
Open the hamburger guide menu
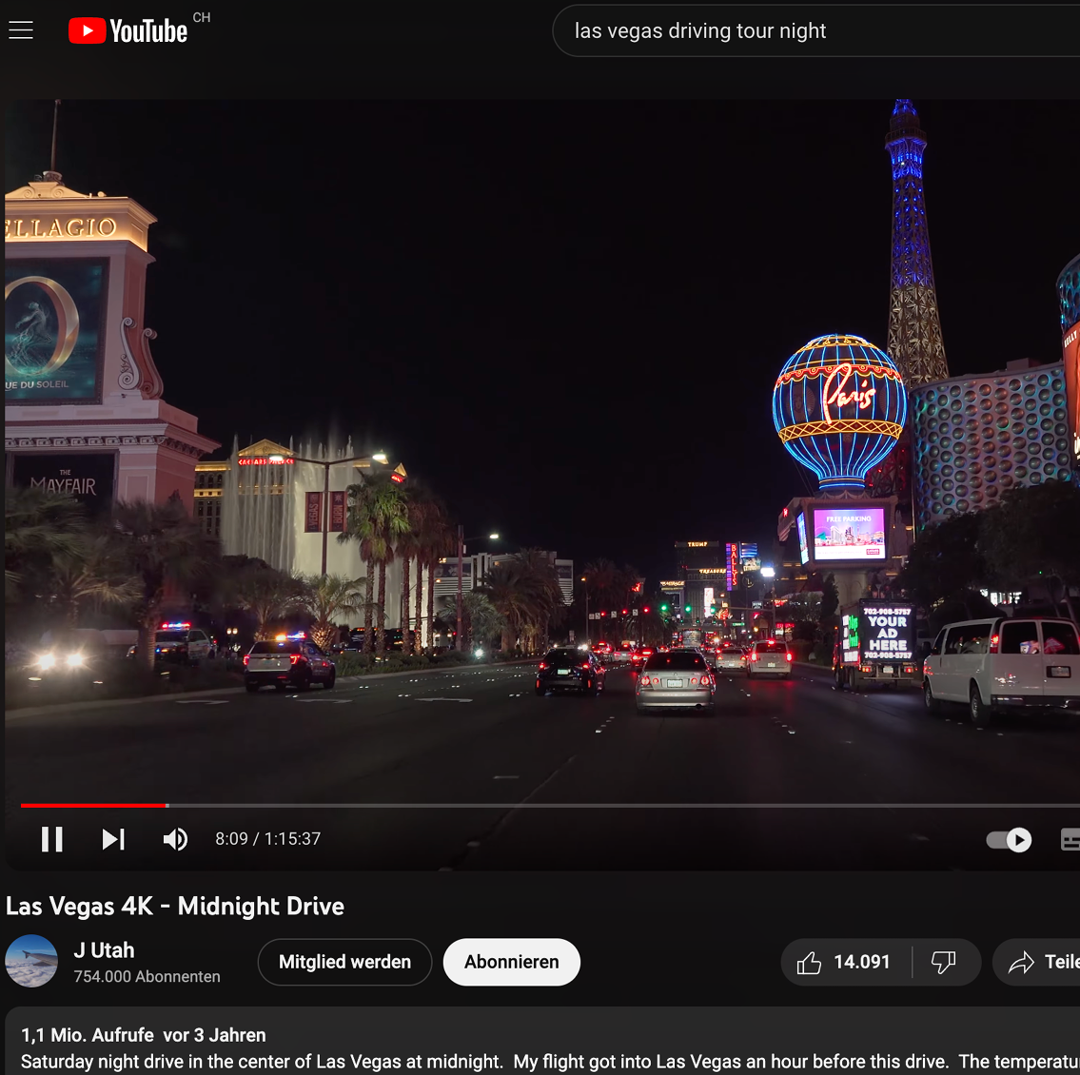pos(21,30)
